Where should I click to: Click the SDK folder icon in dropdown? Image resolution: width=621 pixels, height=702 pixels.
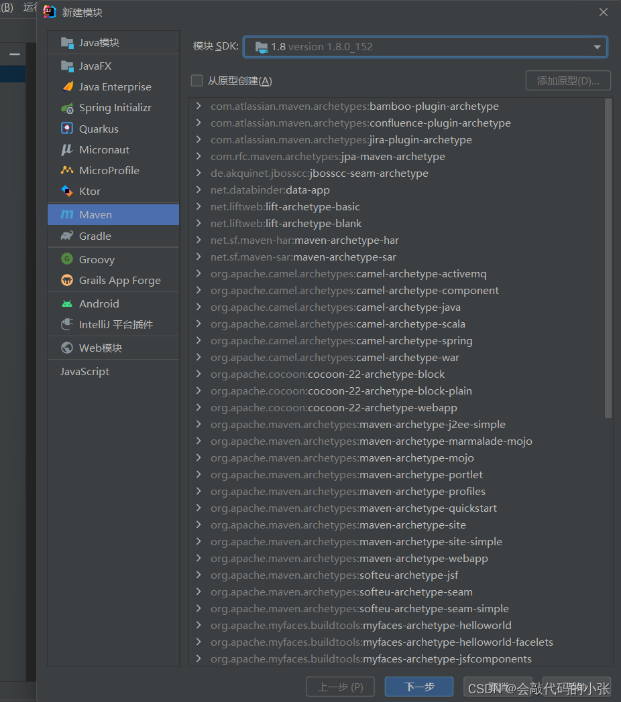262,47
